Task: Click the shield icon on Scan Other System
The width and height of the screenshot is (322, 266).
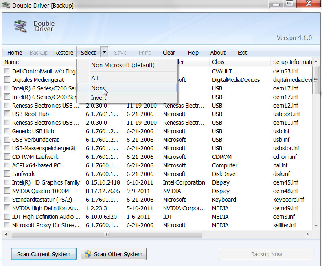Action: coord(88,254)
